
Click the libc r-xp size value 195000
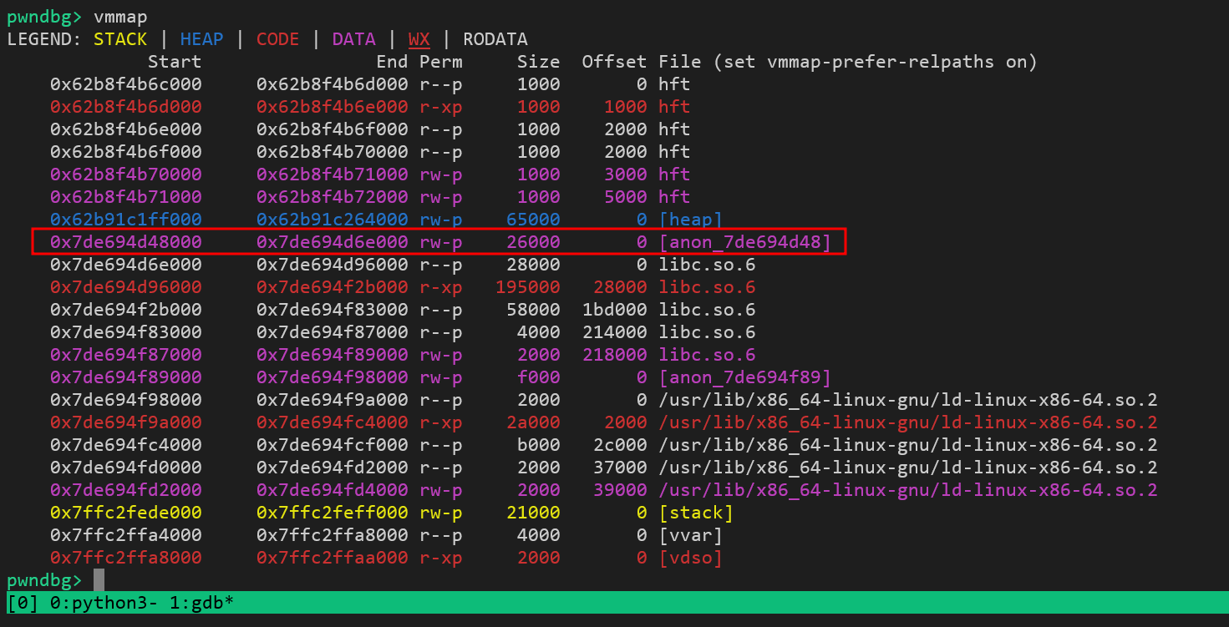click(528, 287)
